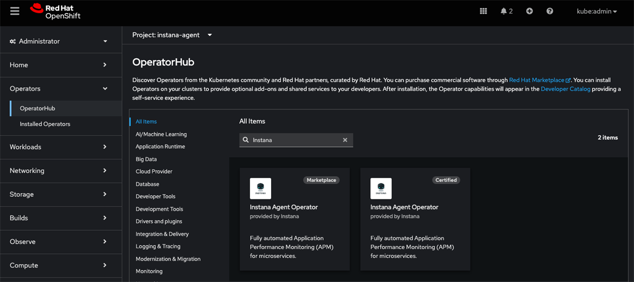Expand the Workloads navigation section
The image size is (634, 282).
click(61, 147)
